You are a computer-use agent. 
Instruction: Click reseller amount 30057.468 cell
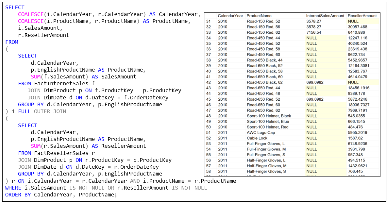(357, 27)
